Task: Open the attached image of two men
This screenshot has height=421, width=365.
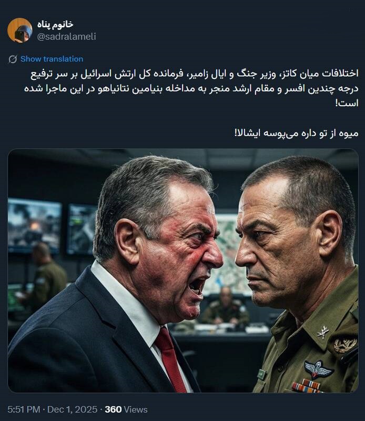Action: pos(183,270)
